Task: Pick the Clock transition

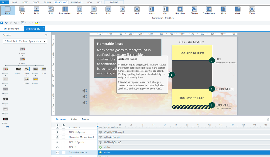Action: (238, 11)
